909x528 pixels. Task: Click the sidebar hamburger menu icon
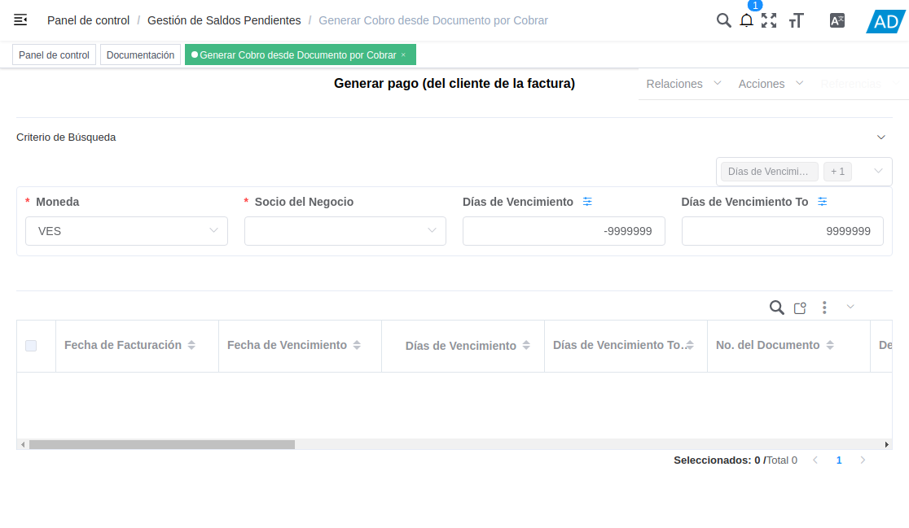click(20, 20)
